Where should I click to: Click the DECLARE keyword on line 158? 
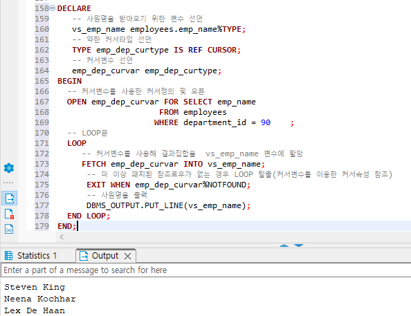[x=74, y=8]
